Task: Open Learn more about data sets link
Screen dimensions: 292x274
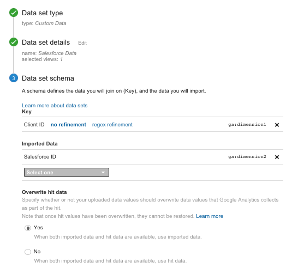Action: (x=55, y=105)
